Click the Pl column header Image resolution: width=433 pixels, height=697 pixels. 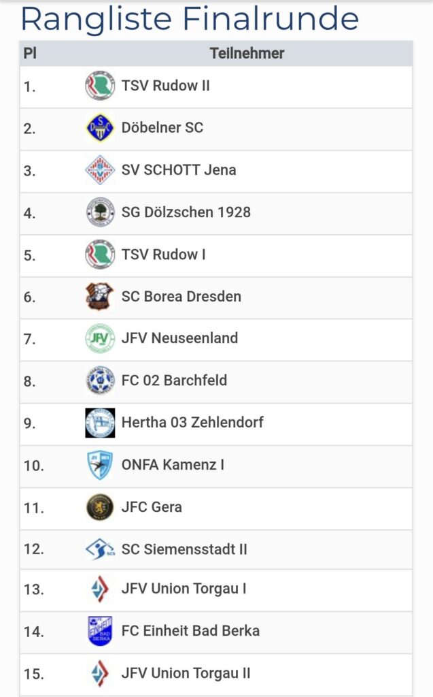click(x=30, y=53)
